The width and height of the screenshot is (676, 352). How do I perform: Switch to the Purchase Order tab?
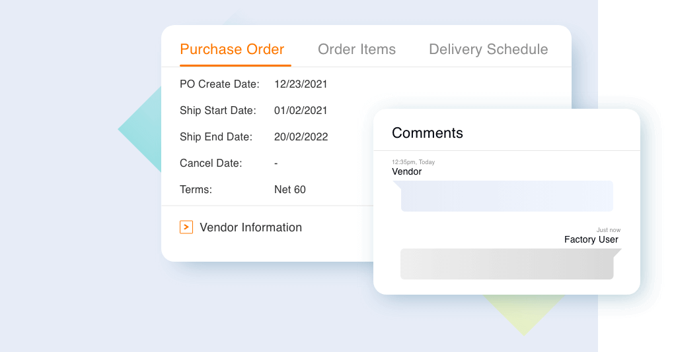pyautogui.click(x=232, y=49)
